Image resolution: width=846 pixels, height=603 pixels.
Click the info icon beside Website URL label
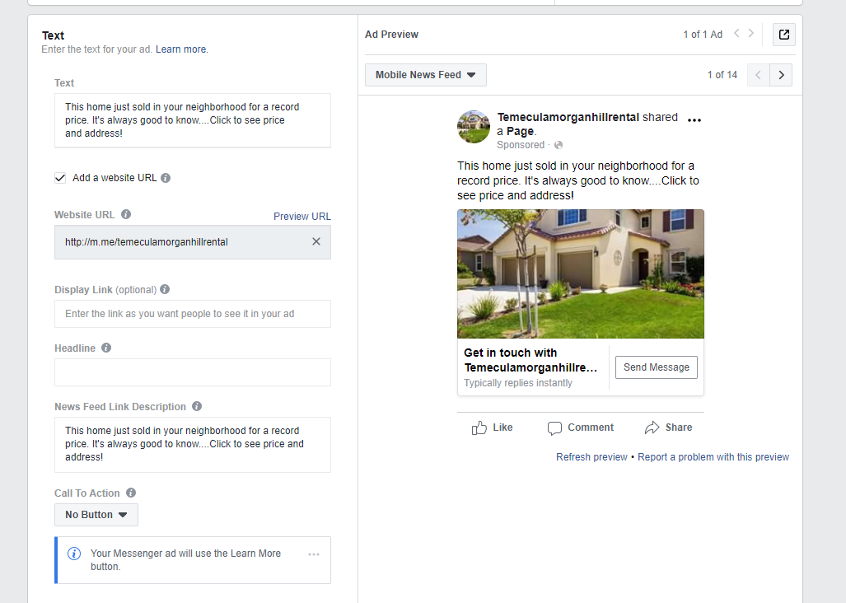coord(126,214)
